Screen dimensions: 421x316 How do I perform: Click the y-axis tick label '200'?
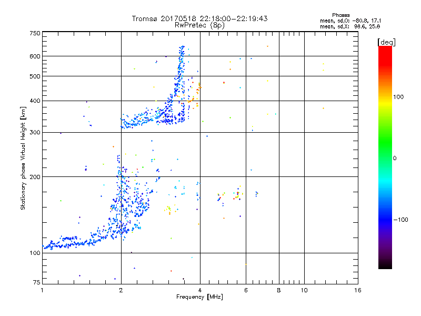(x=35, y=177)
